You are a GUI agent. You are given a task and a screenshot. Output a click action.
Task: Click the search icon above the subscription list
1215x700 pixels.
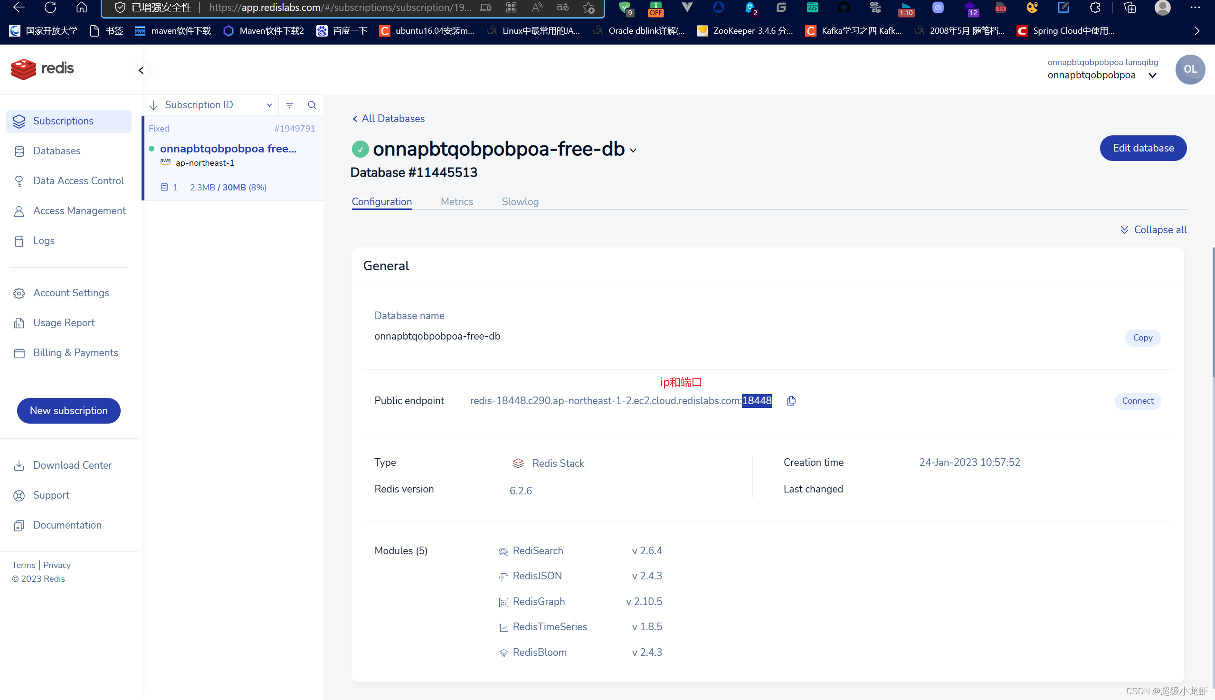coord(312,105)
